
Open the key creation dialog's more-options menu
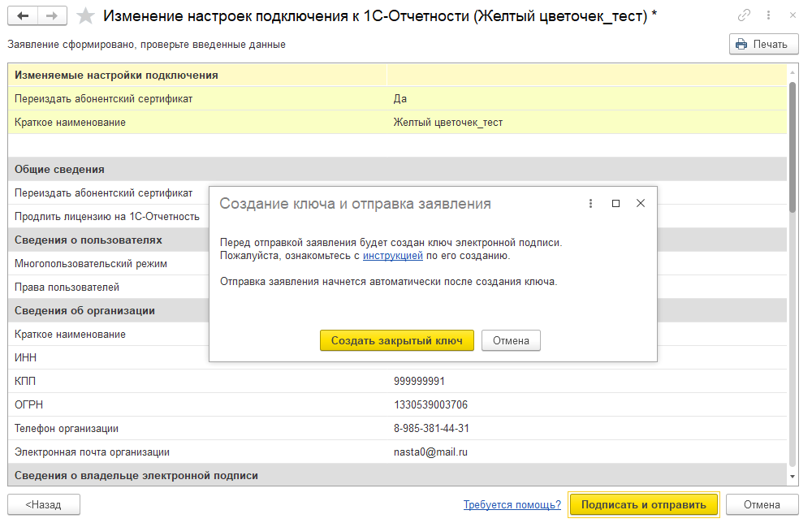pos(590,204)
